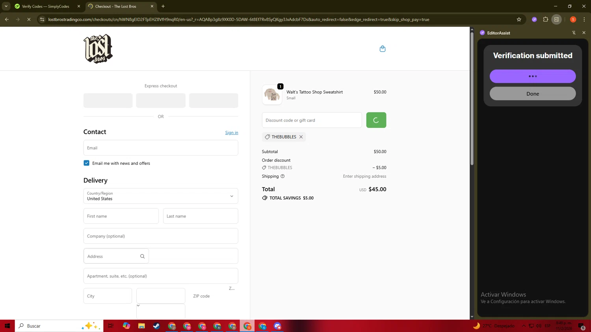Click the first express checkout button
591x332 pixels.
coord(108,100)
